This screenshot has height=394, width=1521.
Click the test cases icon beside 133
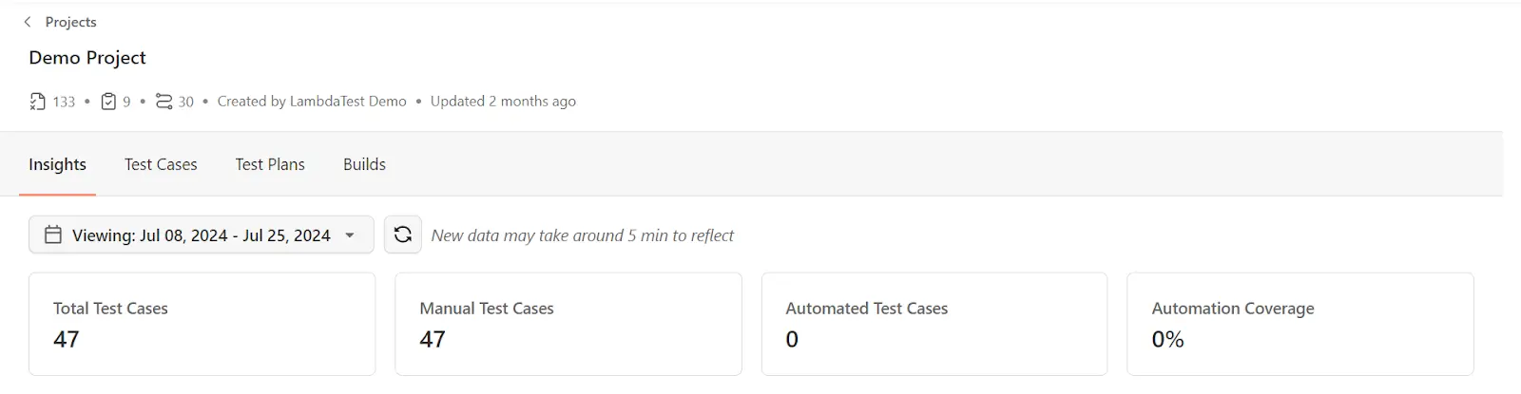[37, 102]
